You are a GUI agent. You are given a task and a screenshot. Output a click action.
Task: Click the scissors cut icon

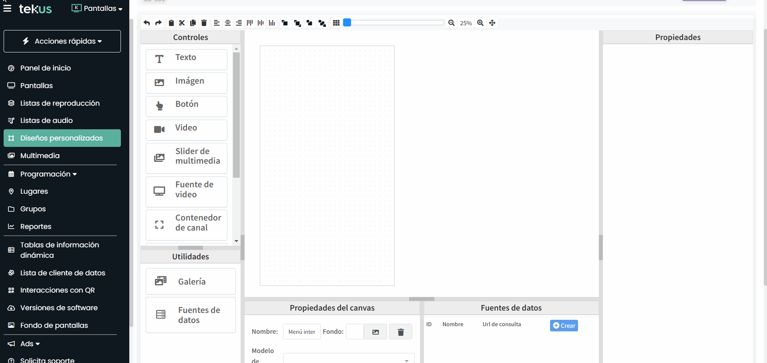182,23
